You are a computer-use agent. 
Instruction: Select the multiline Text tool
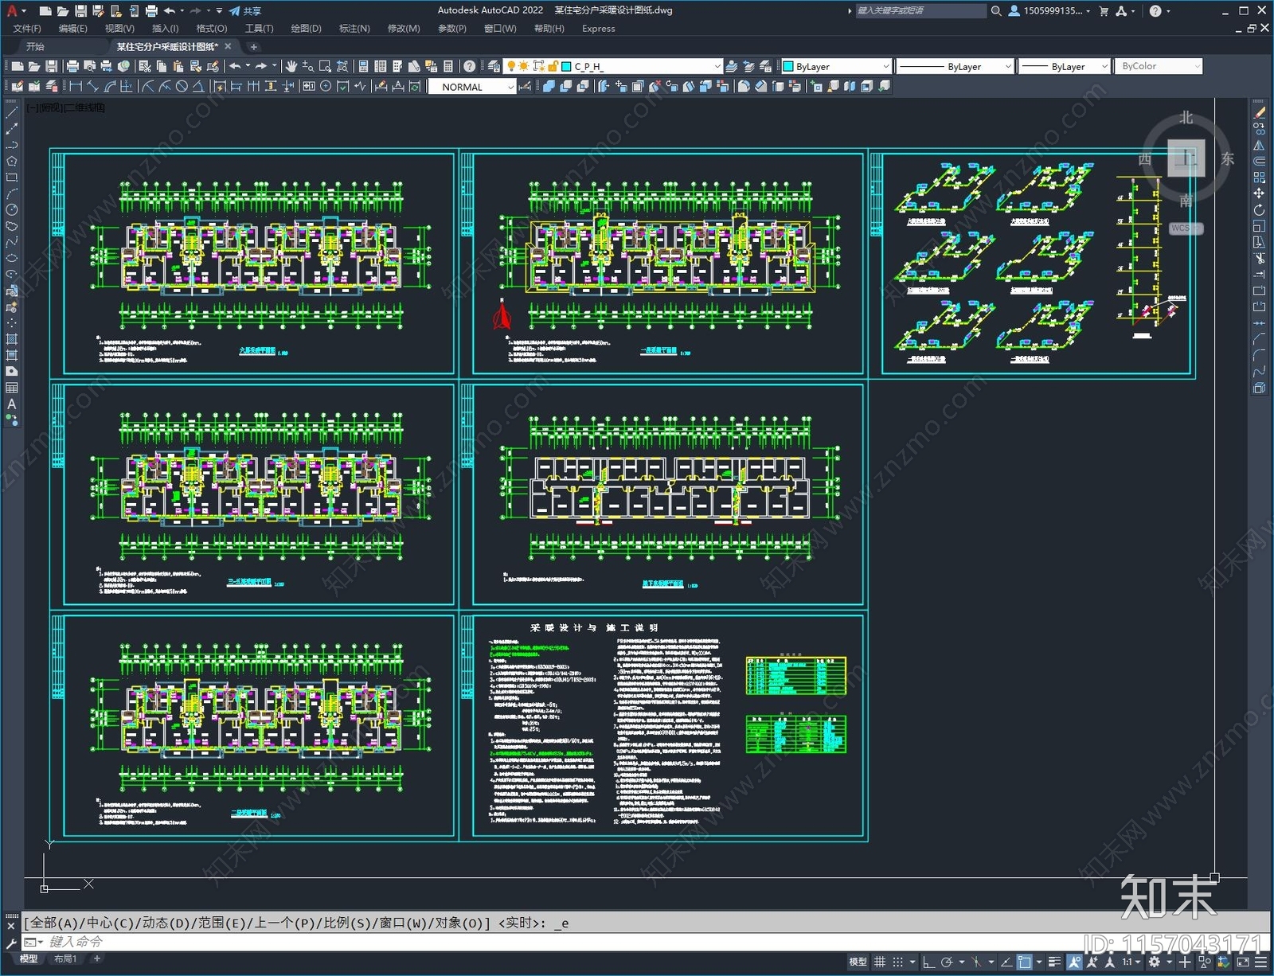tap(12, 404)
